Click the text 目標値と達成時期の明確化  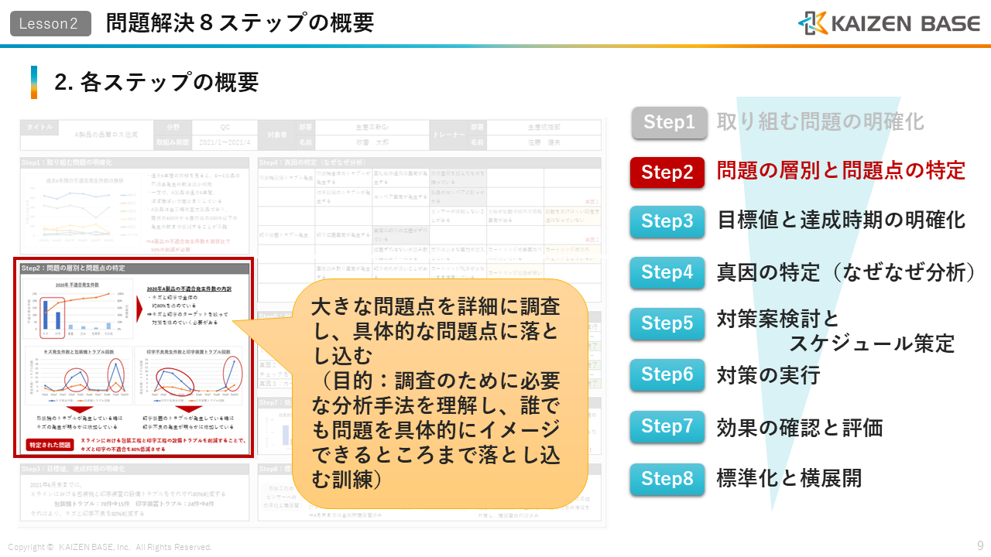842,220
